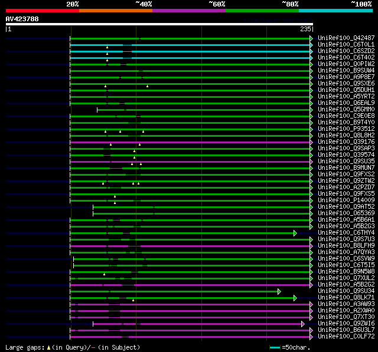Viewport: 378px width, 352px height.
Task: Click UniRef100_A5YRT2 label
Action: (346, 97)
